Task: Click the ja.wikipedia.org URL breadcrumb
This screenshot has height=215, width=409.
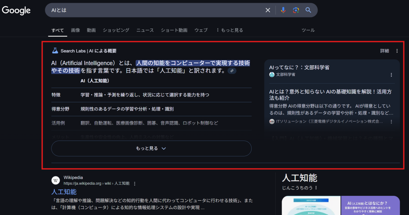Action: pos(97,184)
